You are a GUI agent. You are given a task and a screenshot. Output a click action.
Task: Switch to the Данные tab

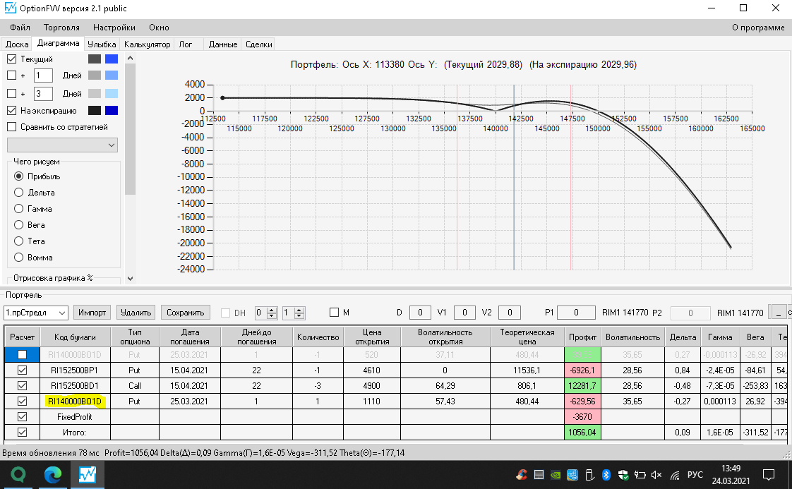(x=223, y=44)
